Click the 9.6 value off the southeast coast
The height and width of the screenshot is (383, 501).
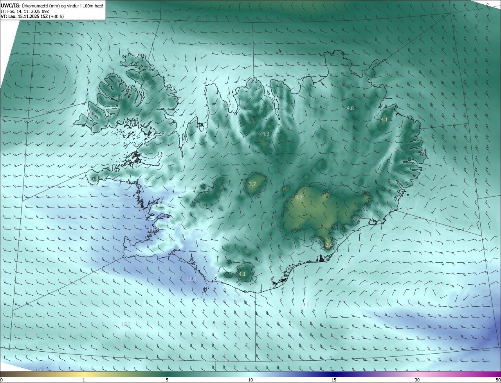coord(348,263)
